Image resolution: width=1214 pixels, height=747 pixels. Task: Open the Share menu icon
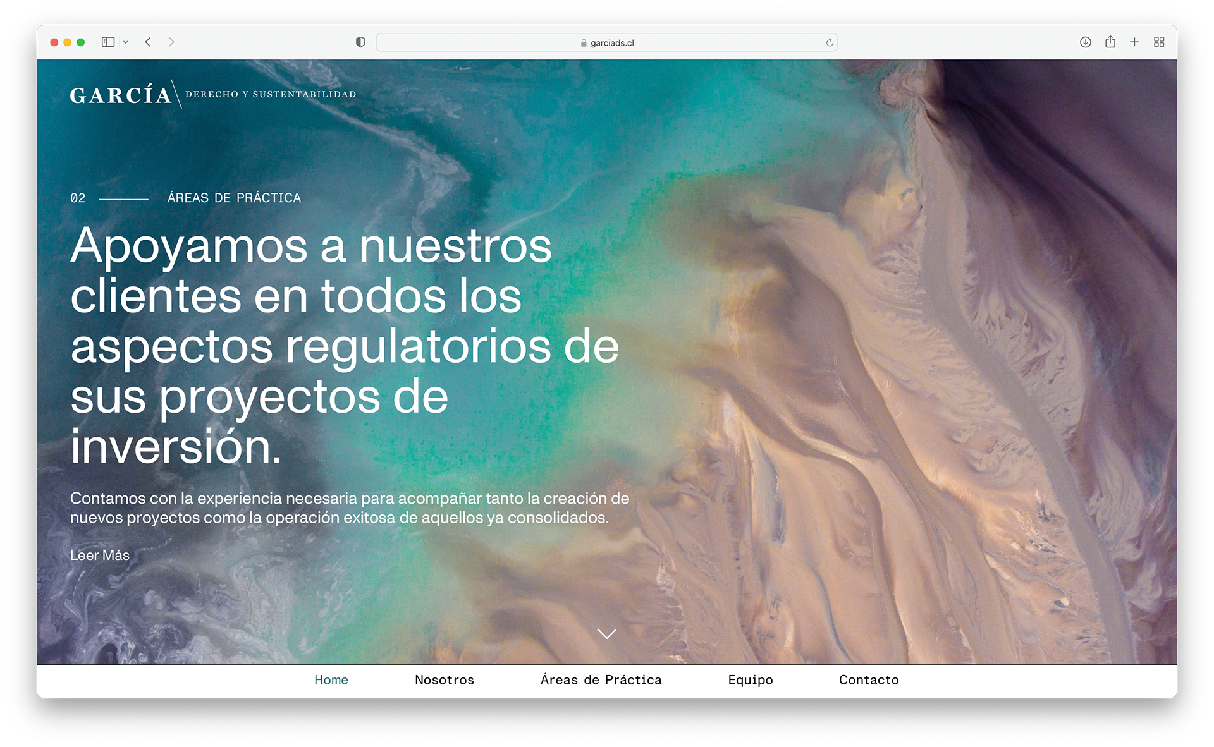point(1110,42)
